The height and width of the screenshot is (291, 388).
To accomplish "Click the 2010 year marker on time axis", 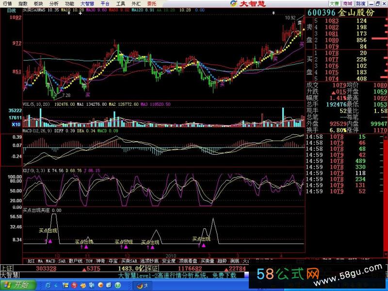I will coord(171,256).
